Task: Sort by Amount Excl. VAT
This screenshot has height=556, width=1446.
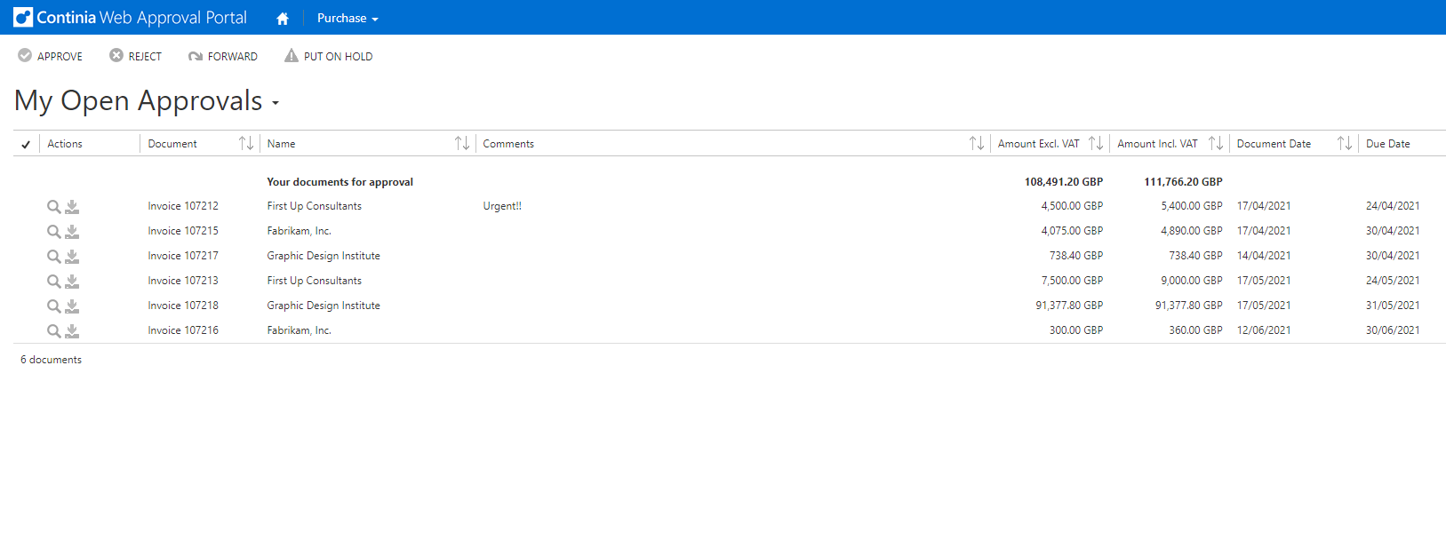Action: click(x=1096, y=143)
